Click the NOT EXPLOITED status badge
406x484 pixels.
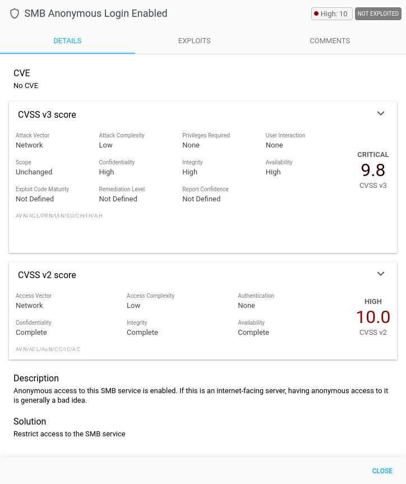(x=378, y=14)
